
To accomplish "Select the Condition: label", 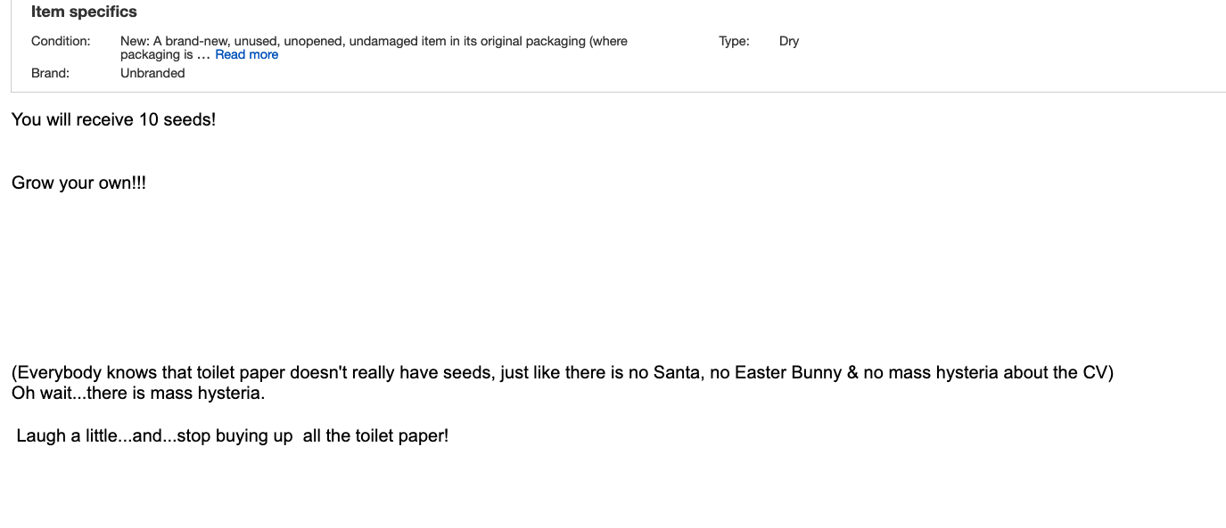I will click(61, 41).
